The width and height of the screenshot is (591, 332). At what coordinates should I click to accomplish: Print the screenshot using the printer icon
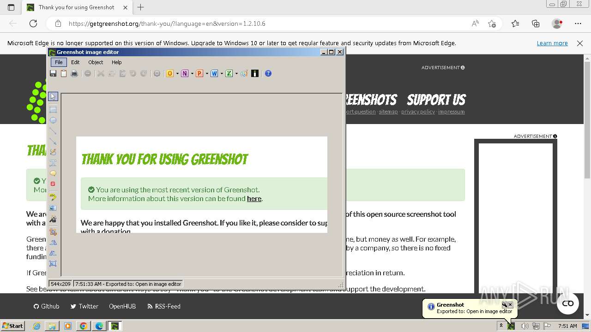click(74, 73)
